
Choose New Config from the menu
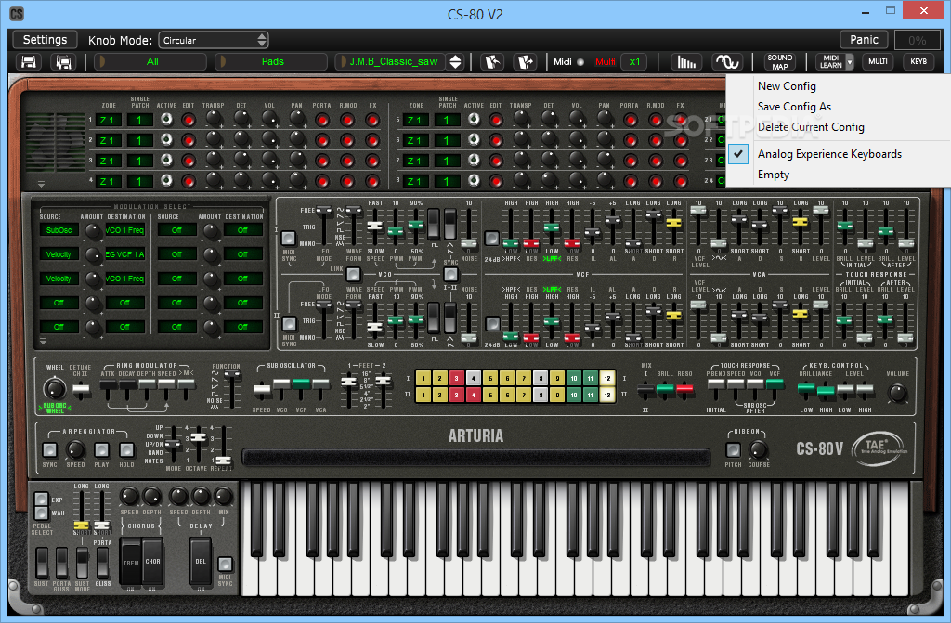787,86
